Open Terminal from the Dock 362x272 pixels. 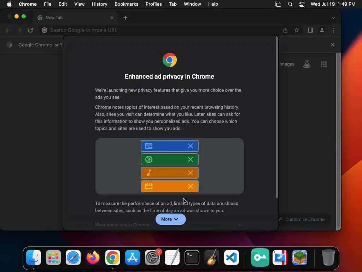[192, 257]
